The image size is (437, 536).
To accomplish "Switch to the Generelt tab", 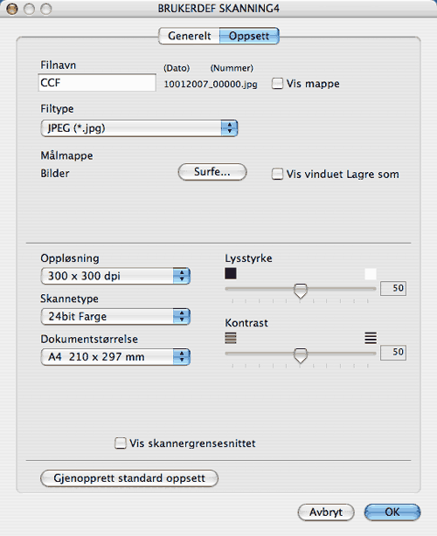I will [190, 36].
